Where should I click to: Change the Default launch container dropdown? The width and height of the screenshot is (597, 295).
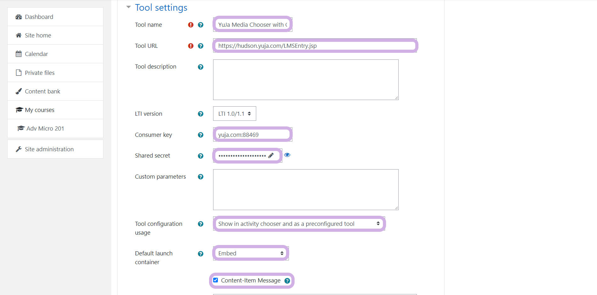pos(251,253)
